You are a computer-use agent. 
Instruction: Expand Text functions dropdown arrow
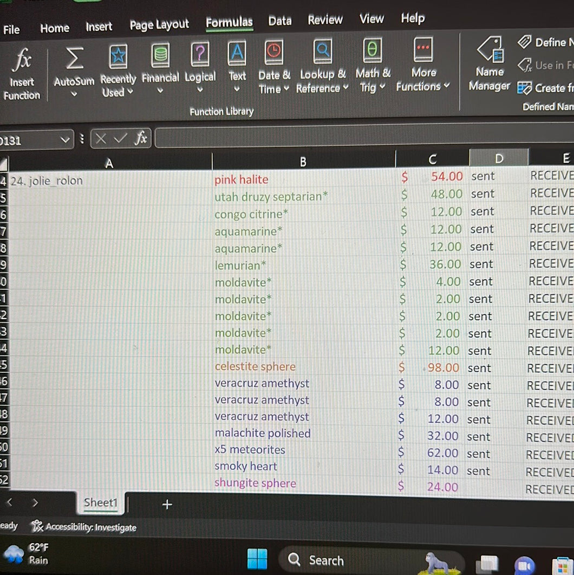click(237, 88)
